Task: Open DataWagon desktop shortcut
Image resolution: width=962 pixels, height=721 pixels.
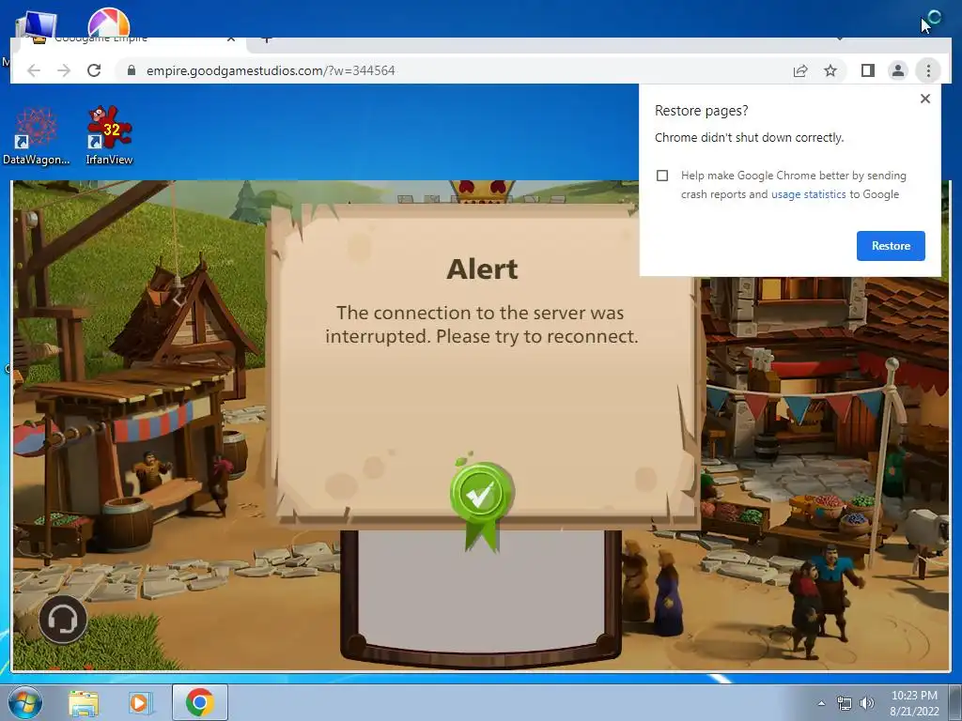Action: 37,135
